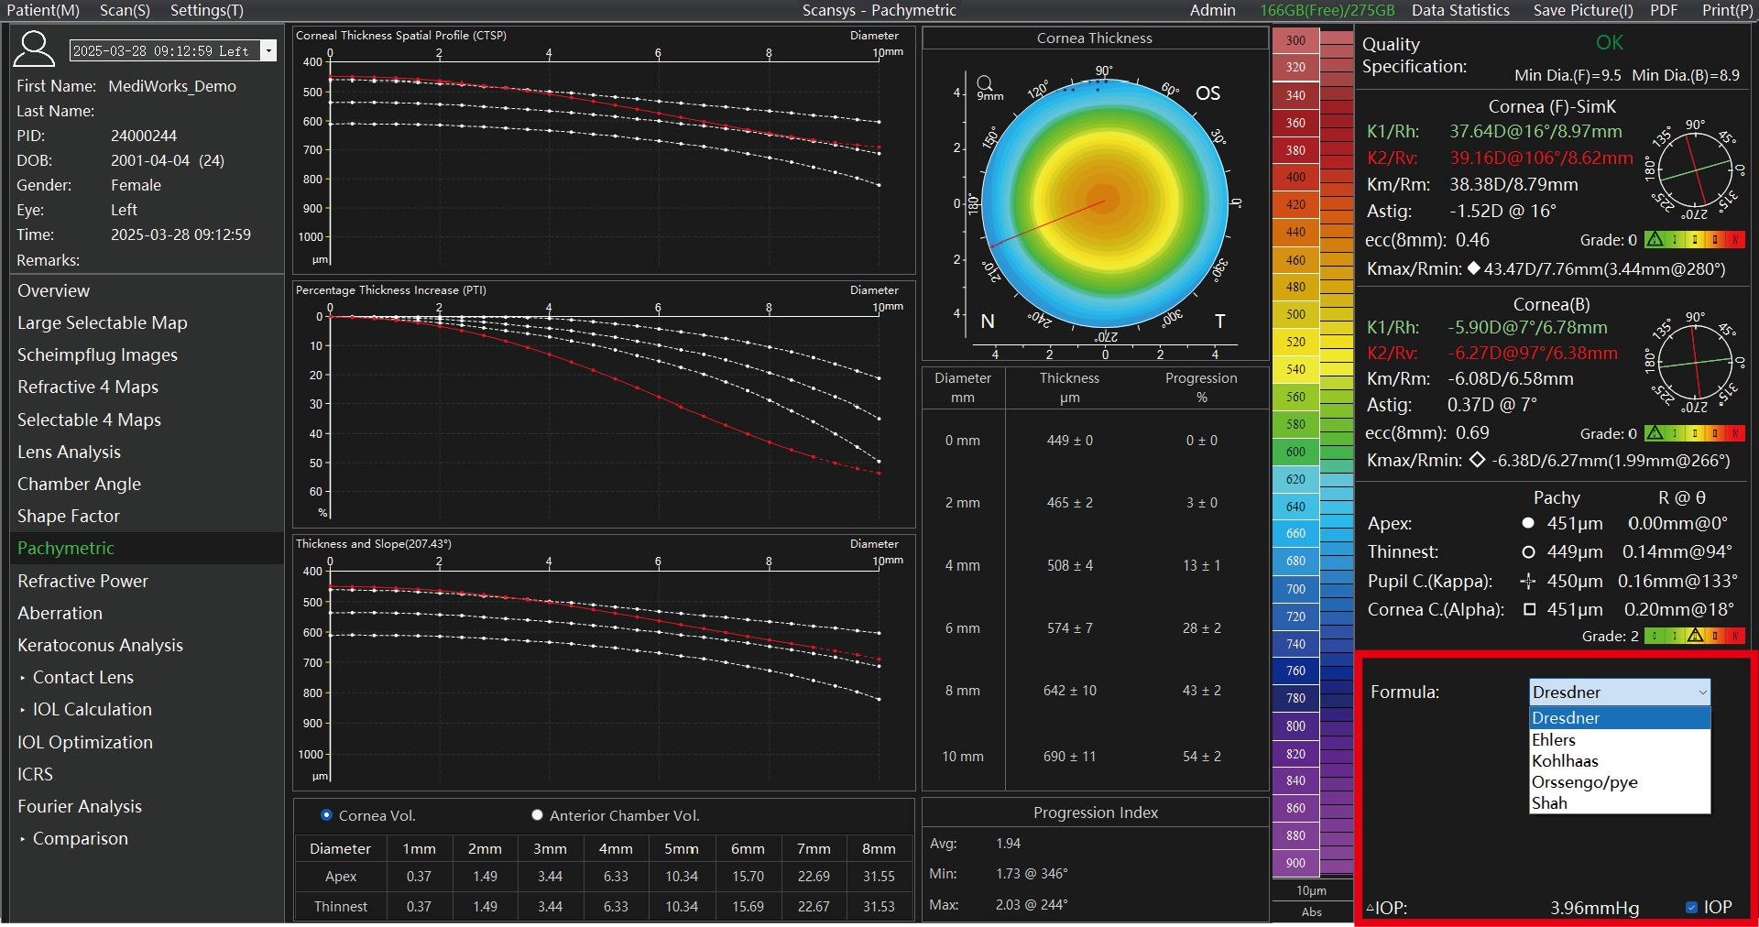Select the Cornea Vol. radio button
The width and height of the screenshot is (1759, 927).
326,815
